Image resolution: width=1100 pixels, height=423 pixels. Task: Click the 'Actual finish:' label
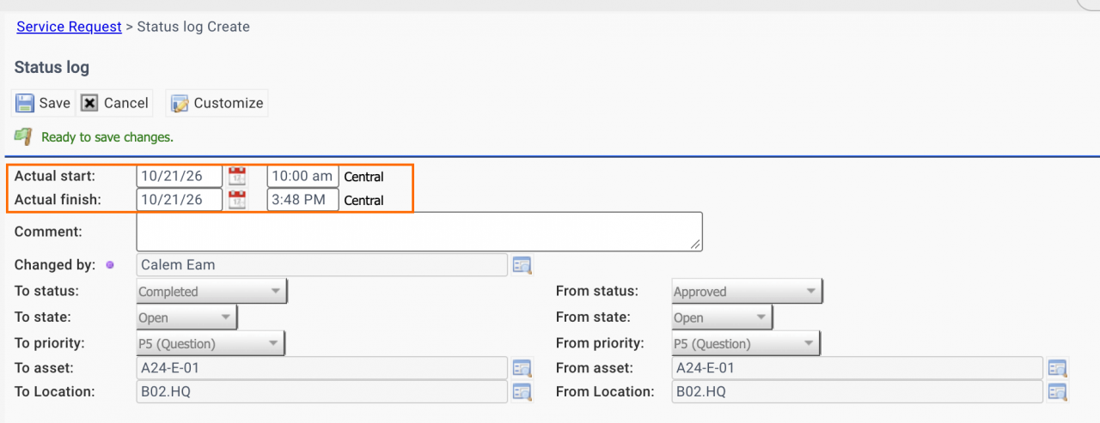(58, 200)
